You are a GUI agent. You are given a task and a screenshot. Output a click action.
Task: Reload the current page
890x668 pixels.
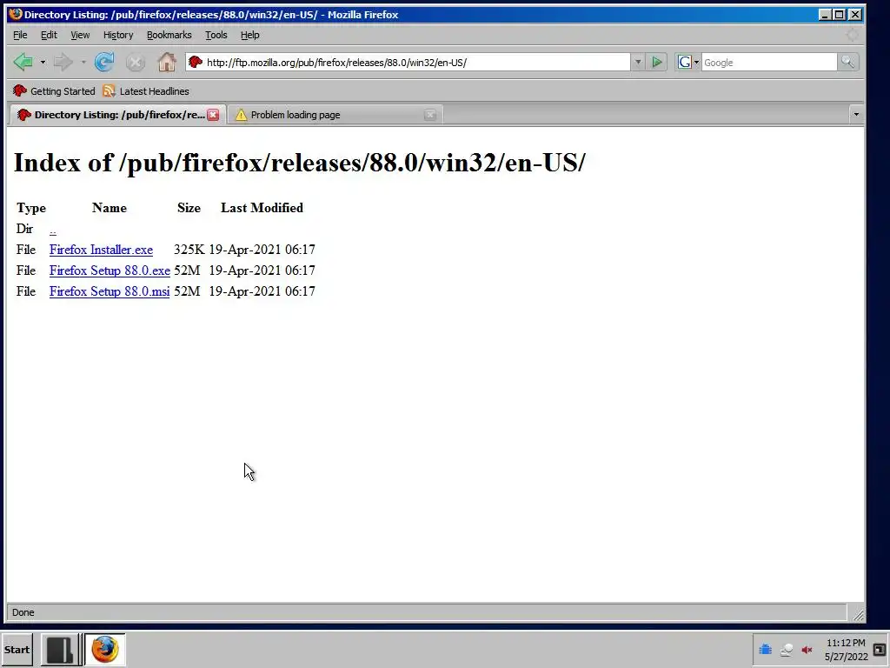(x=104, y=62)
